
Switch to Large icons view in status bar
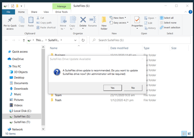click(189, 134)
